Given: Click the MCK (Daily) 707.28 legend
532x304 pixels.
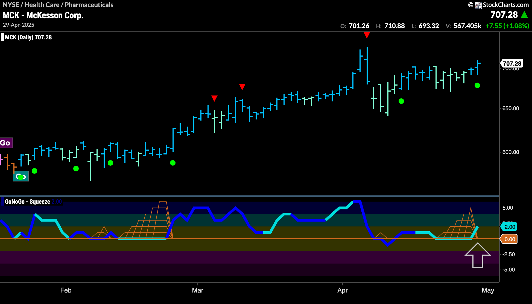Looking at the screenshot, I should coord(28,37).
